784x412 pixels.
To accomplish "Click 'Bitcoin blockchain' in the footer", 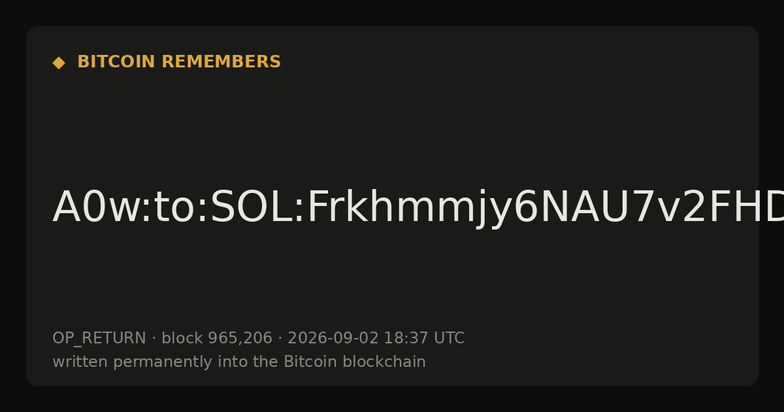I will pos(355,362).
